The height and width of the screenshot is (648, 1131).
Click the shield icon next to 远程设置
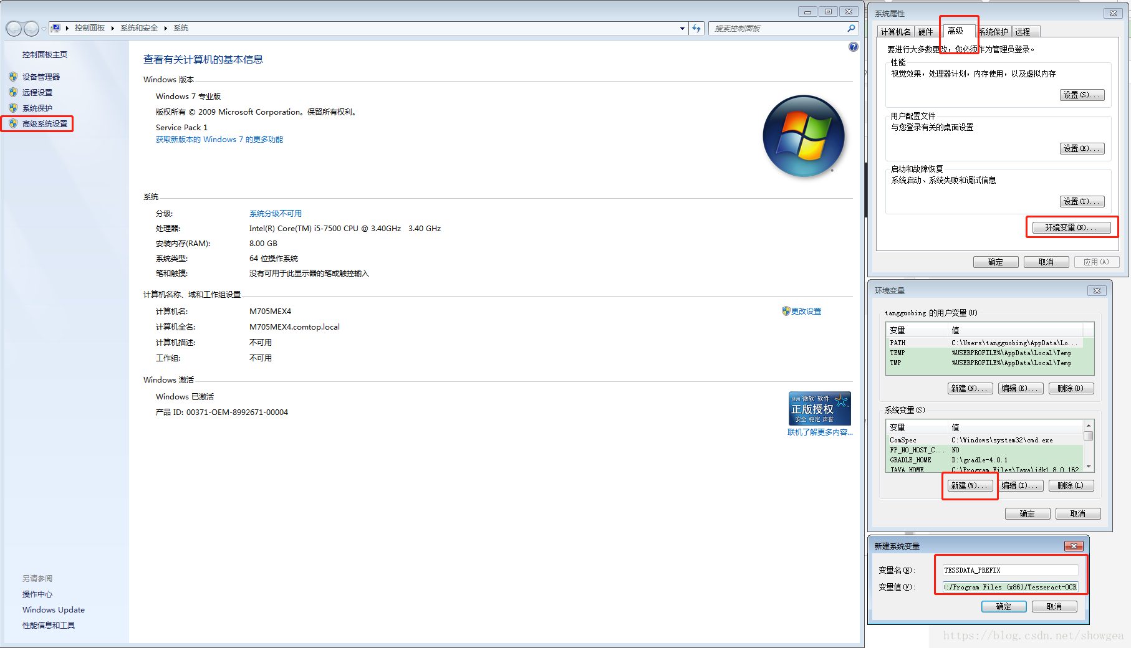click(13, 92)
